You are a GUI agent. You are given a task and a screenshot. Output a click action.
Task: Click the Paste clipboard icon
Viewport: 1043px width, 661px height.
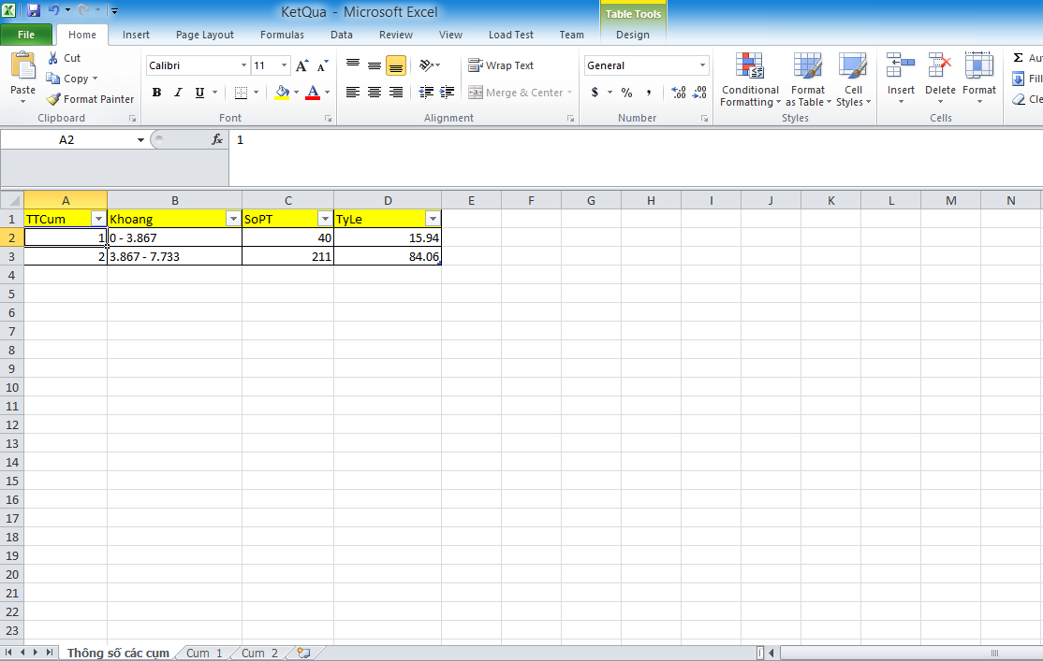(x=22, y=65)
